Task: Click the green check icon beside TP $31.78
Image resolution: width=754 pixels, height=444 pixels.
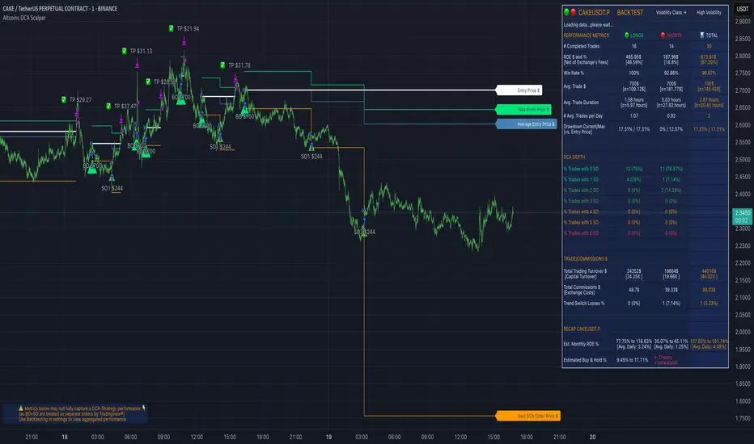Action: pyautogui.click(x=222, y=65)
